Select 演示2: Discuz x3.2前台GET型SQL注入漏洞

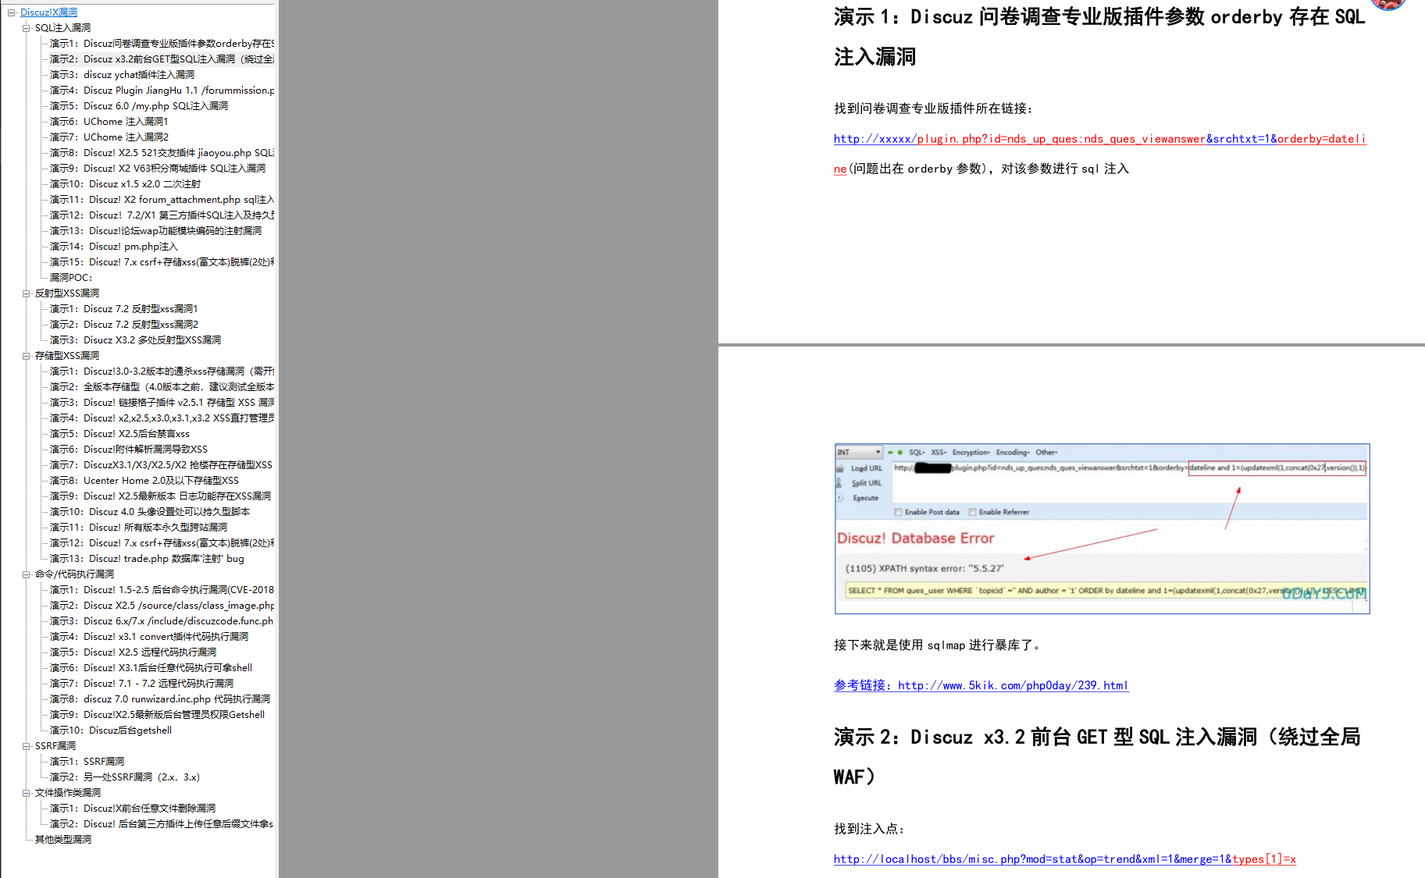tap(162, 59)
